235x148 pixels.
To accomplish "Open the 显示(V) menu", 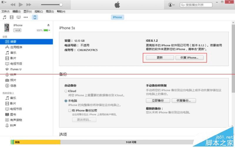I will click(x=28, y=11).
